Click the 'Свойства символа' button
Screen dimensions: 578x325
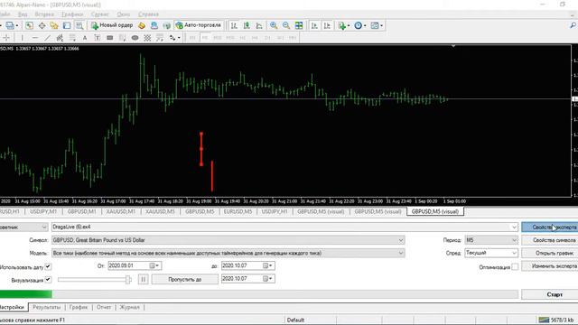[x=550, y=240]
